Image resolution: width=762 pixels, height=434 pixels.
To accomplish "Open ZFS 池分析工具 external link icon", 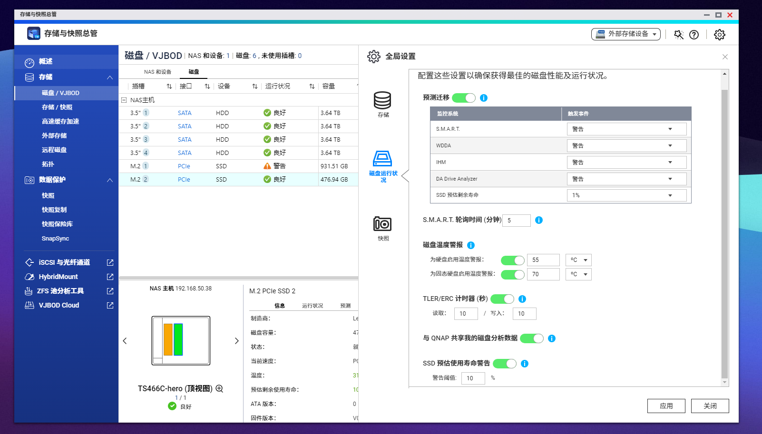I will tap(110, 291).
